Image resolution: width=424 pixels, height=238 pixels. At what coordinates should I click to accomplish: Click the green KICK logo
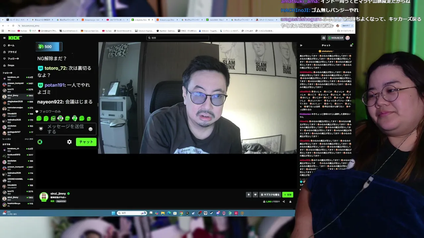coord(15,38)
